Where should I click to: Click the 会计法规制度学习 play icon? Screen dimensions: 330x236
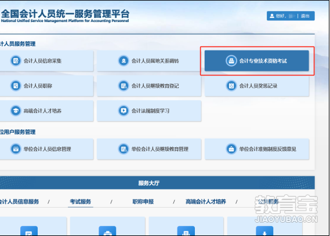coord(124,111)
